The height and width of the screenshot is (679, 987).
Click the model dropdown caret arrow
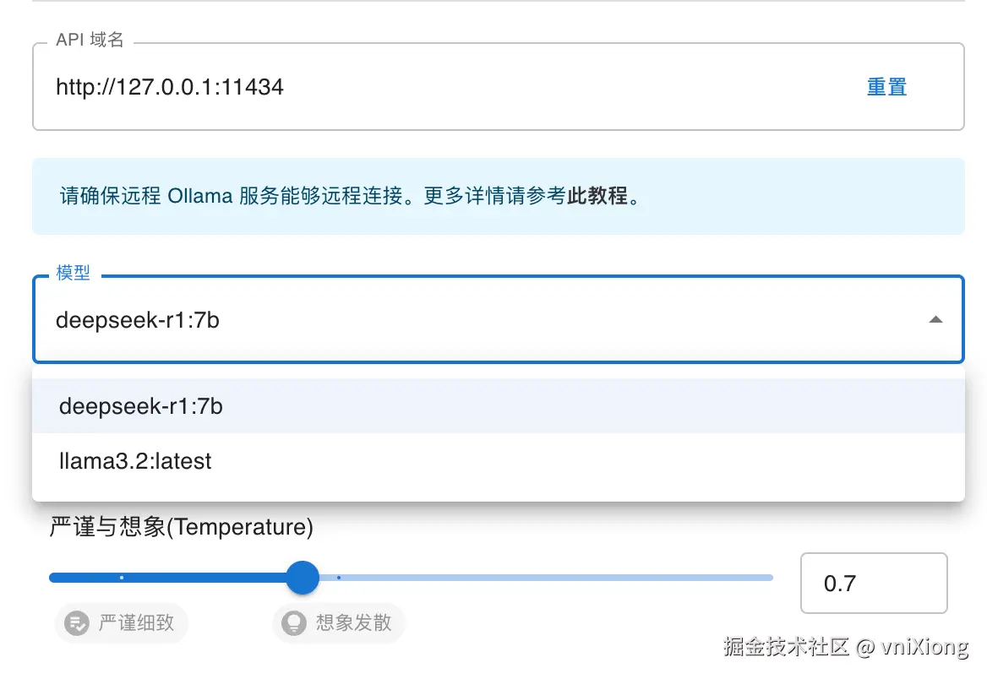coord(935,320)
